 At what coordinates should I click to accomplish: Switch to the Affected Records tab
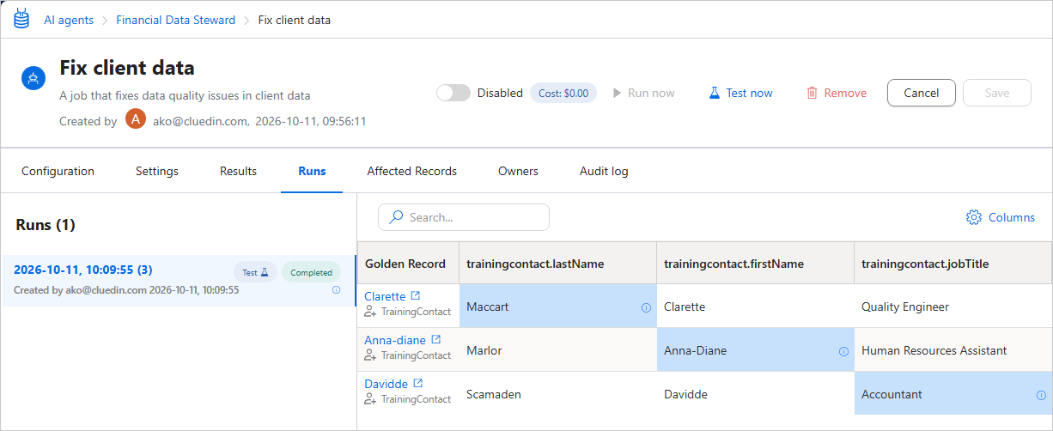tap(412, 171)
